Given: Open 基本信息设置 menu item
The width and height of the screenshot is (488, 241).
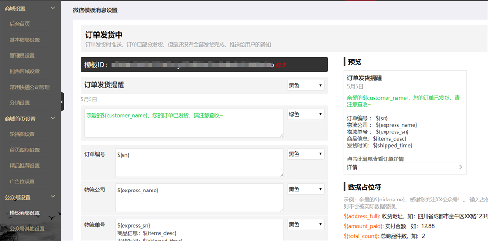Looking at the screenshot, I should [x=25, y=40].
